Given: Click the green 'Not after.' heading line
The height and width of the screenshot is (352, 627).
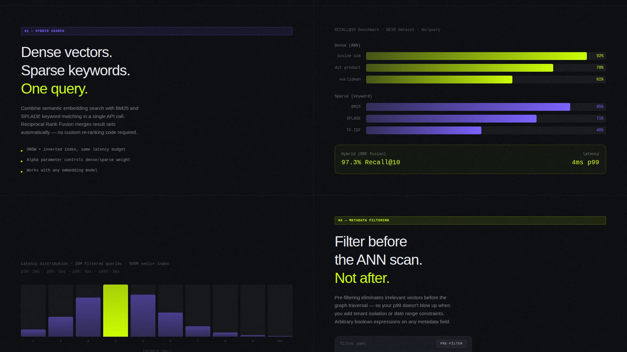Looking at the screenshot, I should (362, 278).
